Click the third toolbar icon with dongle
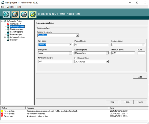149x124 pixels. coord(24,14)
